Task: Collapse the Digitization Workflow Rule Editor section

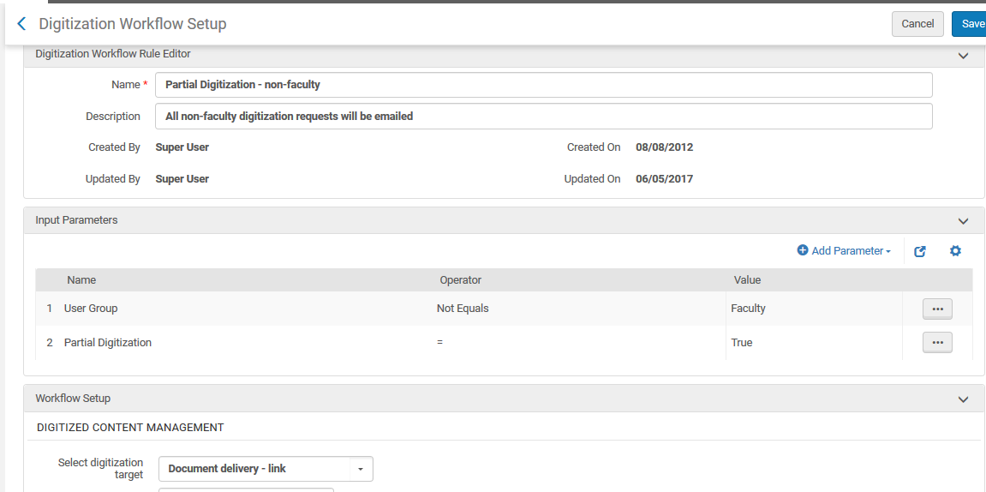Action: coord(963,55)
